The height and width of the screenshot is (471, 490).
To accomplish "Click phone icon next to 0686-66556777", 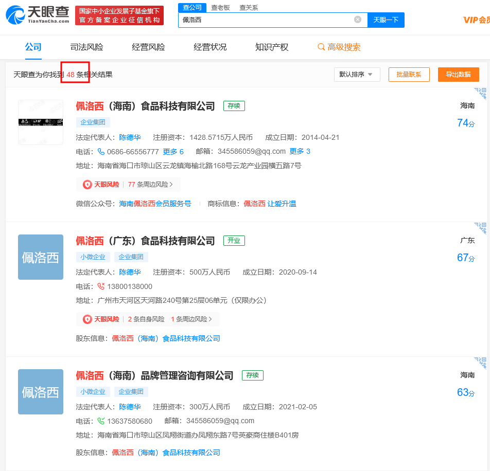I will (101, 152).
